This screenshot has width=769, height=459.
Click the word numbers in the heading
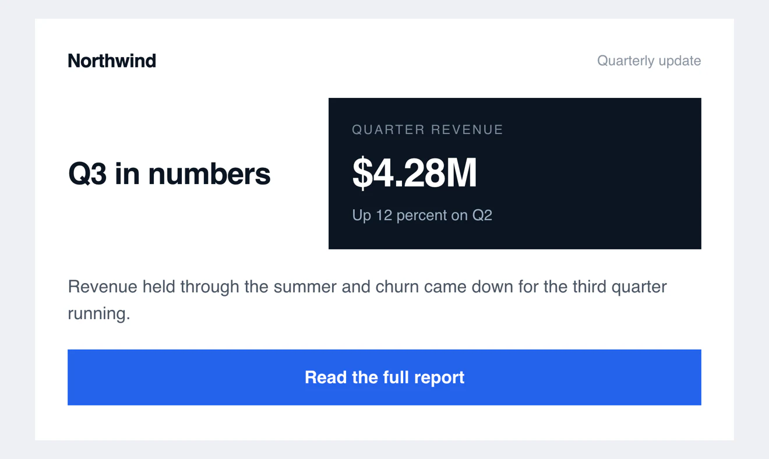point(209,174)
